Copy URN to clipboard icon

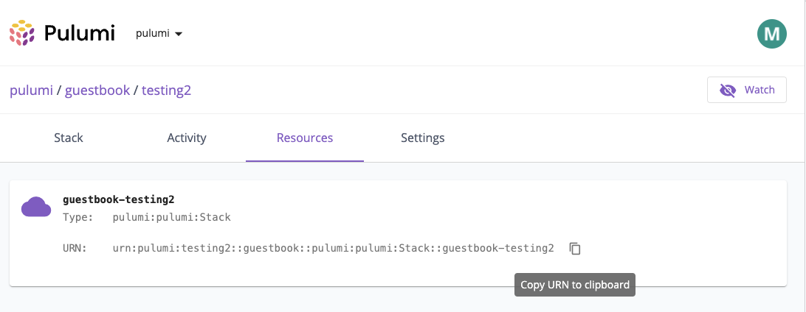click(575, 249)
